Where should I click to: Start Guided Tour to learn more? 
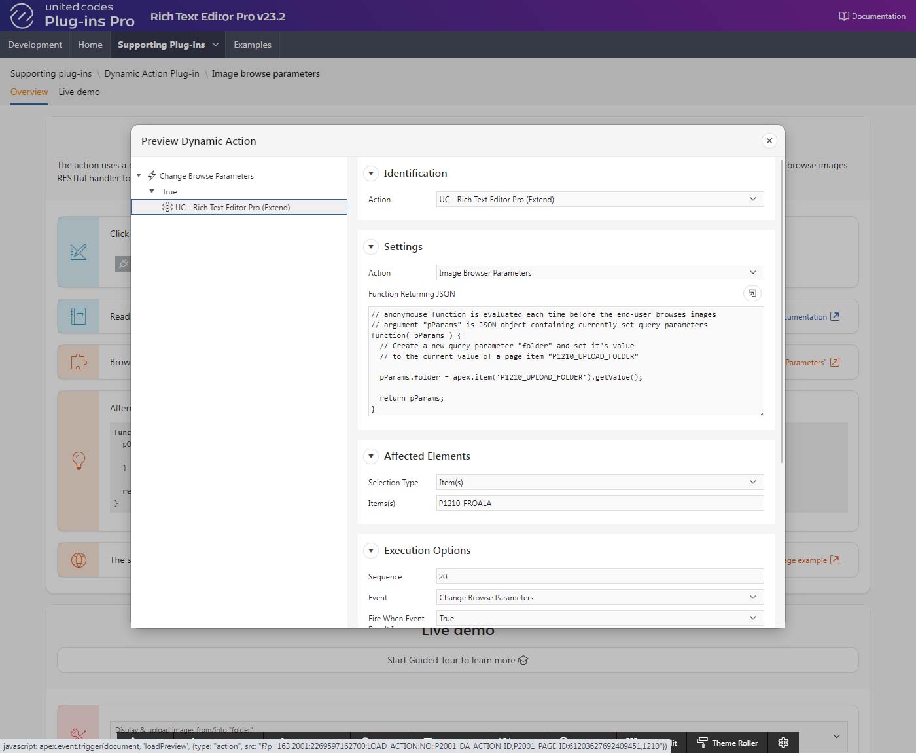point(458,660)
